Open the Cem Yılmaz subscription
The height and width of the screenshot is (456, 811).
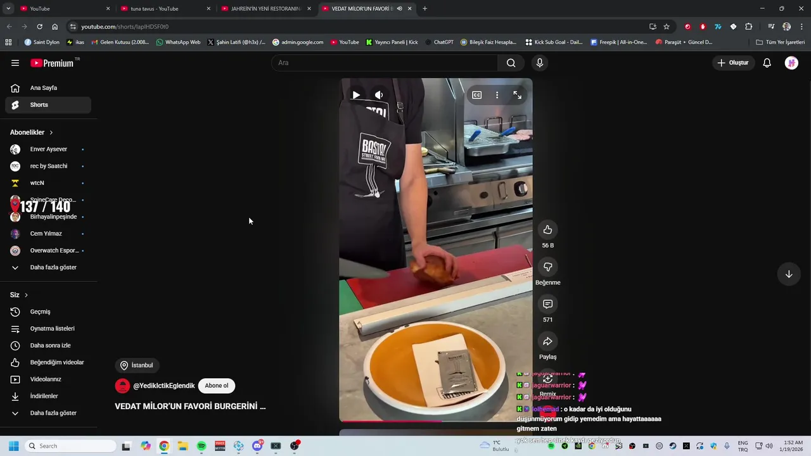coord(48,234)
